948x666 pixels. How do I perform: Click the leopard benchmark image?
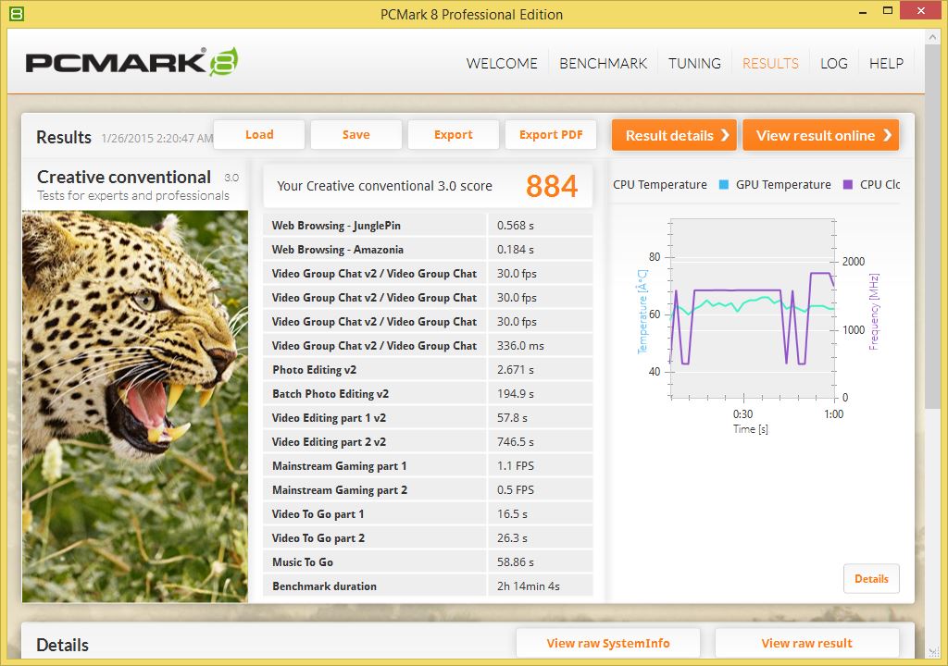point(135,407)
